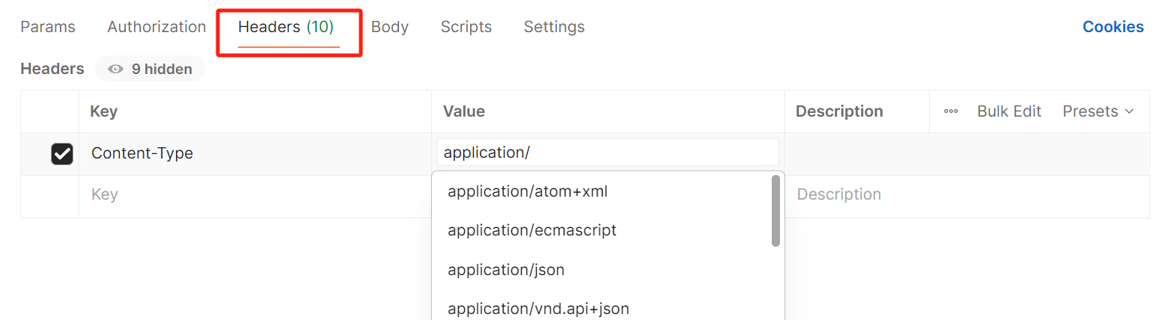Go to the Body tab
The image size is (1164, 320).
coord(390,27)
